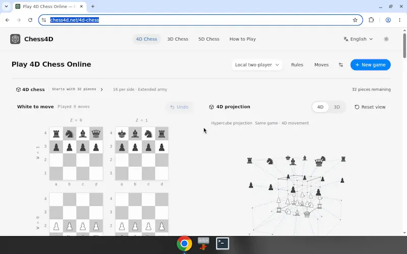Expand the Starts with 32 pieces chevron

click(x=102, y=89)
